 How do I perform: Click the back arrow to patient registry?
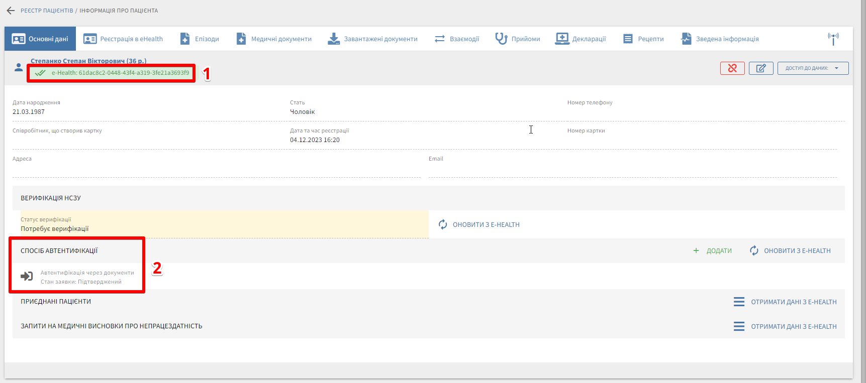[11, 11]
